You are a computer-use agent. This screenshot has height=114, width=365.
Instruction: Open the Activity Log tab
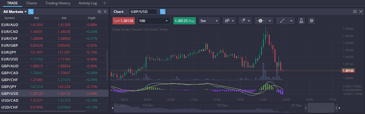88,3
